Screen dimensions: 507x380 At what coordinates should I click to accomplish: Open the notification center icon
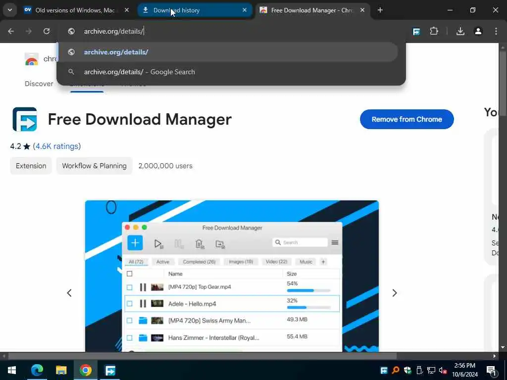tap(491, 370)
